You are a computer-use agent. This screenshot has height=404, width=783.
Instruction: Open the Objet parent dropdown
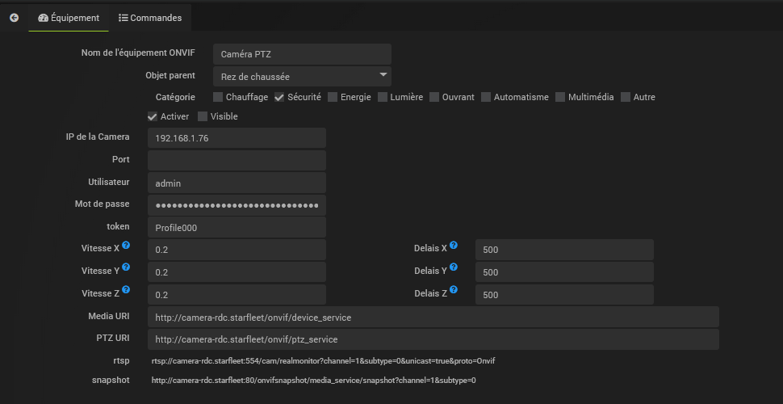click(302, 77)
